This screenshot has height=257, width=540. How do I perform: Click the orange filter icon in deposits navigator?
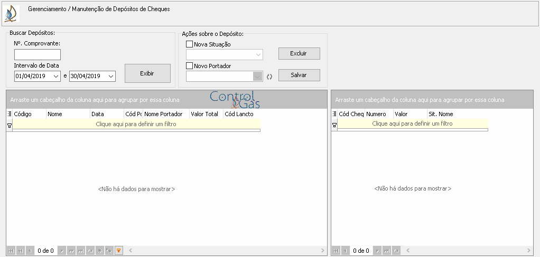118,251
